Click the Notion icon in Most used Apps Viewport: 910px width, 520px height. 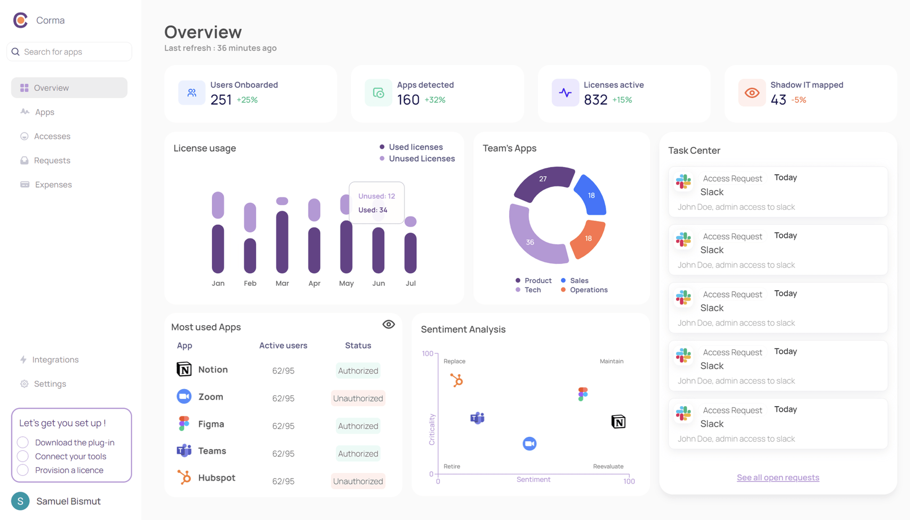pyautogui.click(x=184, y=369)
